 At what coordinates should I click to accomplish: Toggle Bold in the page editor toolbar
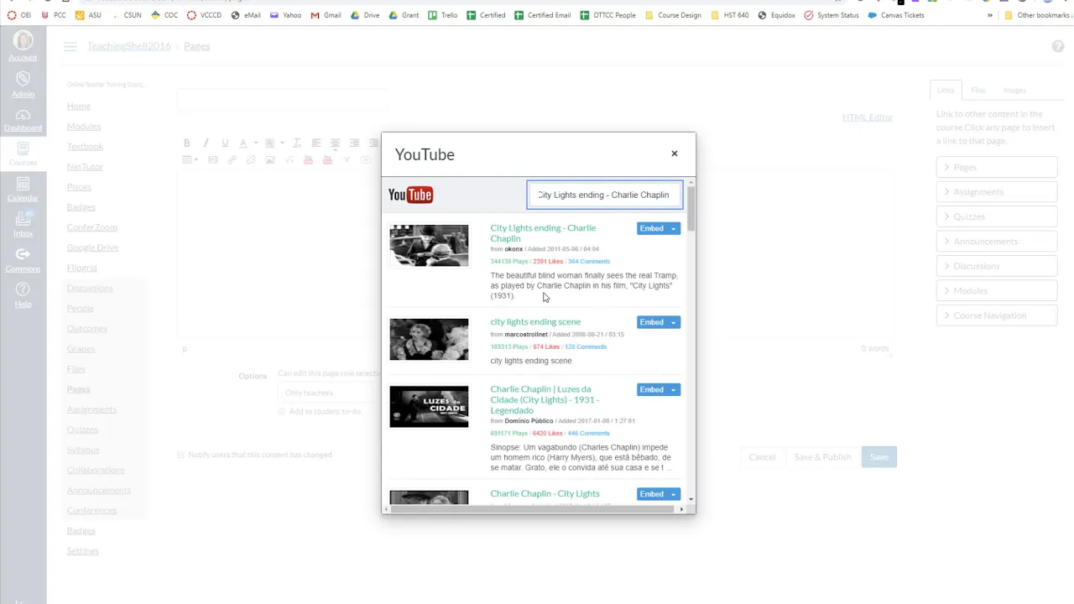click(x=187, y=143)
